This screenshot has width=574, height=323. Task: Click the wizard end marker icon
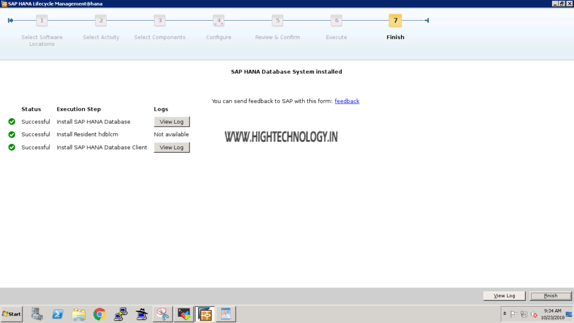tap(427, 21)
